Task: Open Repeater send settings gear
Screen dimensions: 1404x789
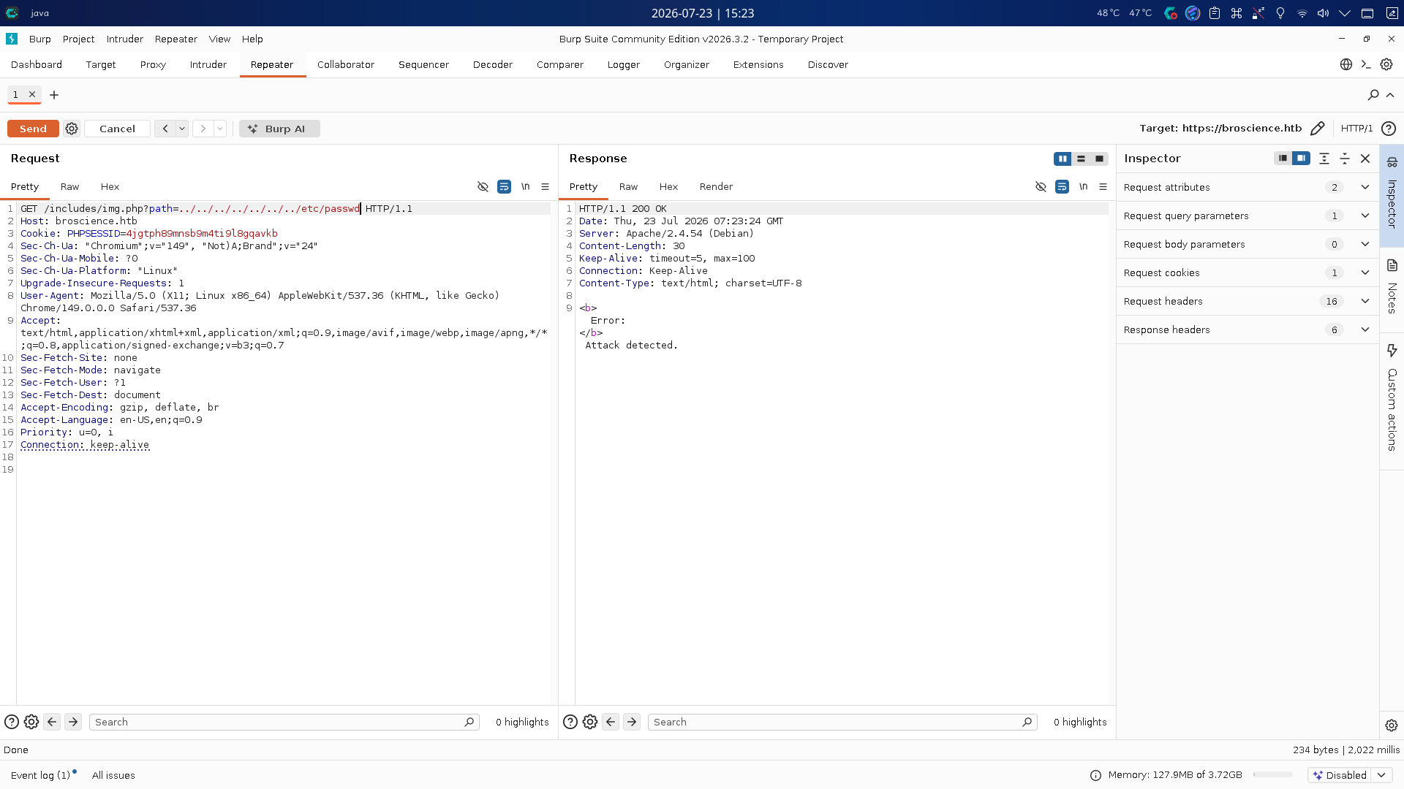Action: pos(72,129)
